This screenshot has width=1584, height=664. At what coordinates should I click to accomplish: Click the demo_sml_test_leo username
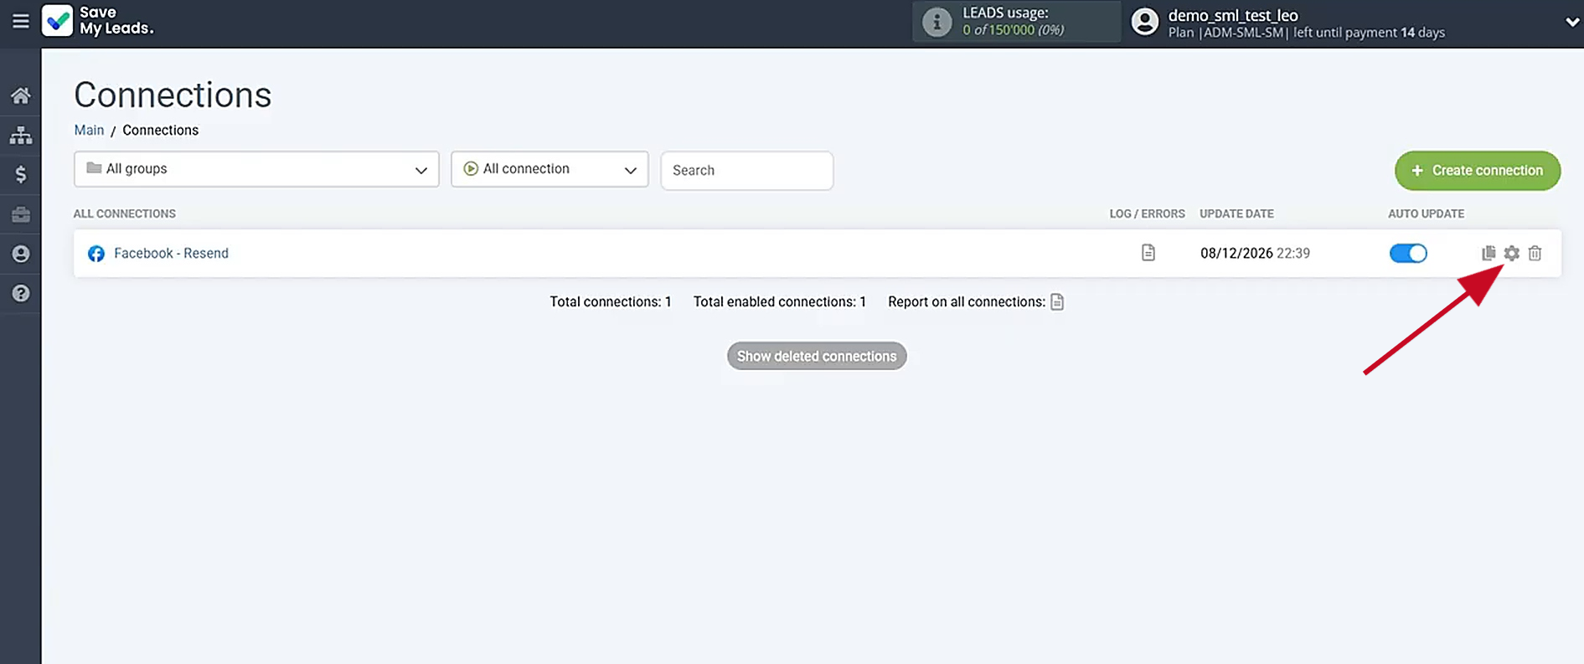coord(1233,15)
